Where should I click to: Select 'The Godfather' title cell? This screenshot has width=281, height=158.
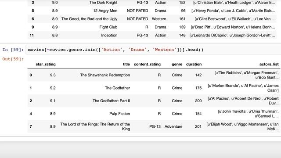[x=117, y=88]
